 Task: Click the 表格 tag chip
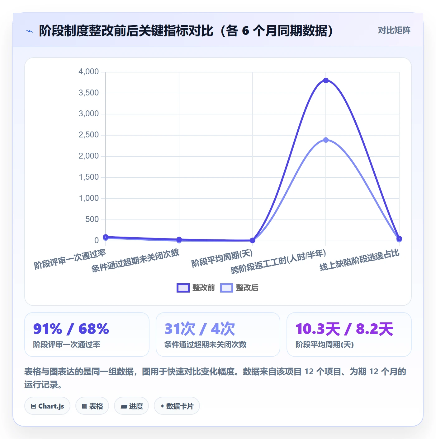click(x=92, y=406)
